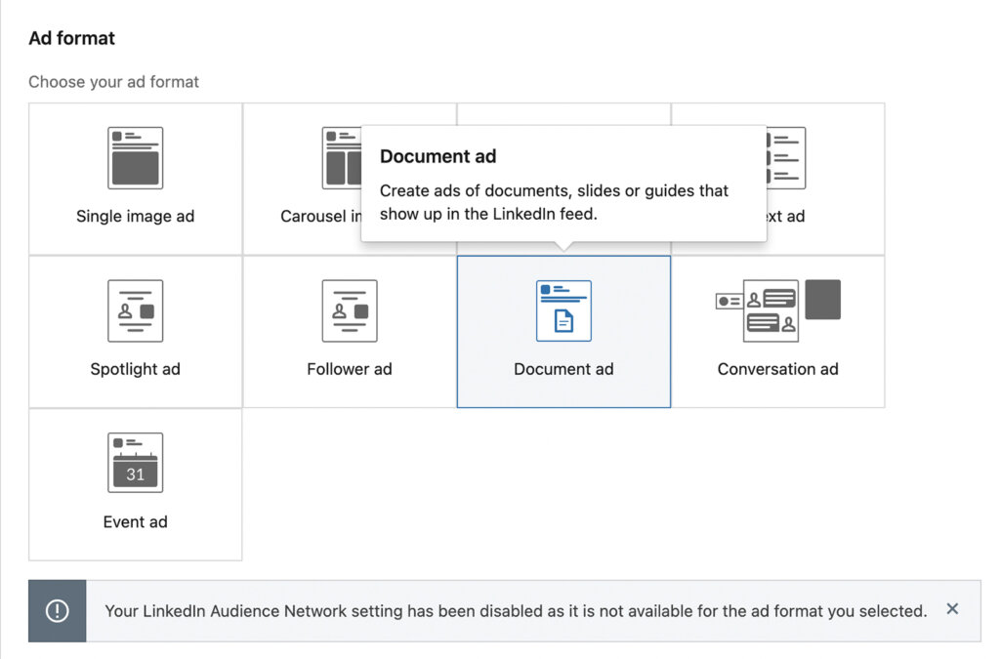Click the highlighted Document ad tile
1000x659 pixels.
(563, 332)
